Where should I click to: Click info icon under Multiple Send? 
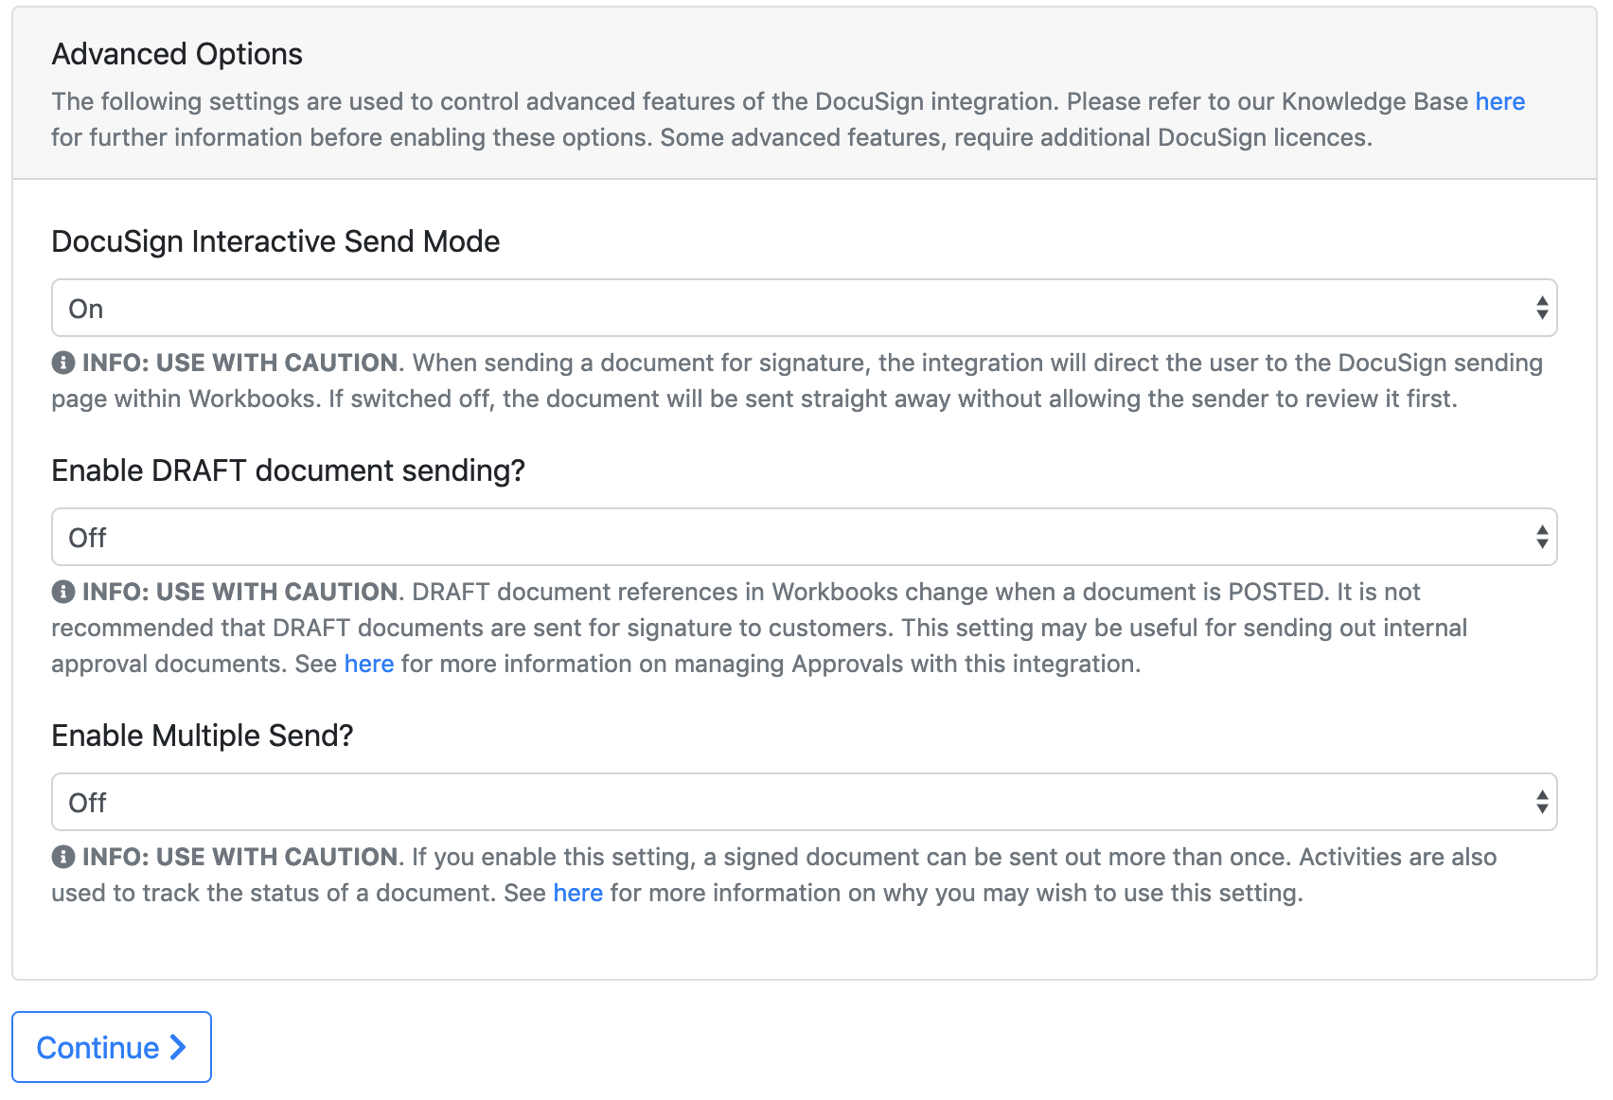point(63,857)
